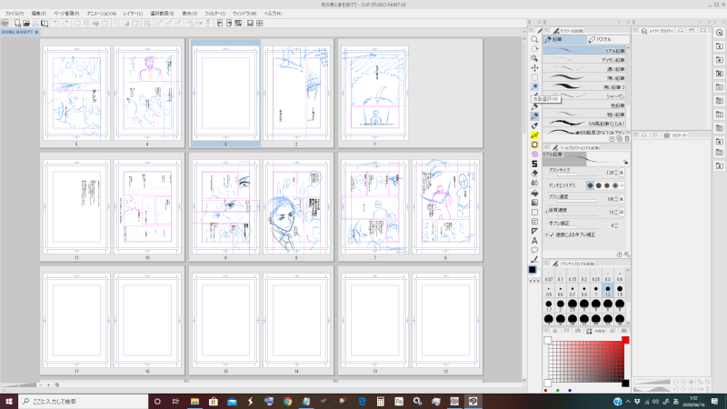The width and height of the screenshot is (727, 409).
Task: Choose the シャーペン brush
Action: pyautogui.click(x=584, y=96)
